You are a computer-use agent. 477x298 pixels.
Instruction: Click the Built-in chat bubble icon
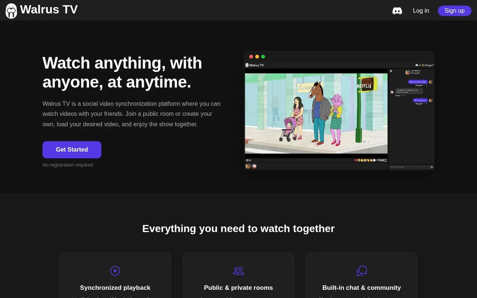[x=362, y=271]
